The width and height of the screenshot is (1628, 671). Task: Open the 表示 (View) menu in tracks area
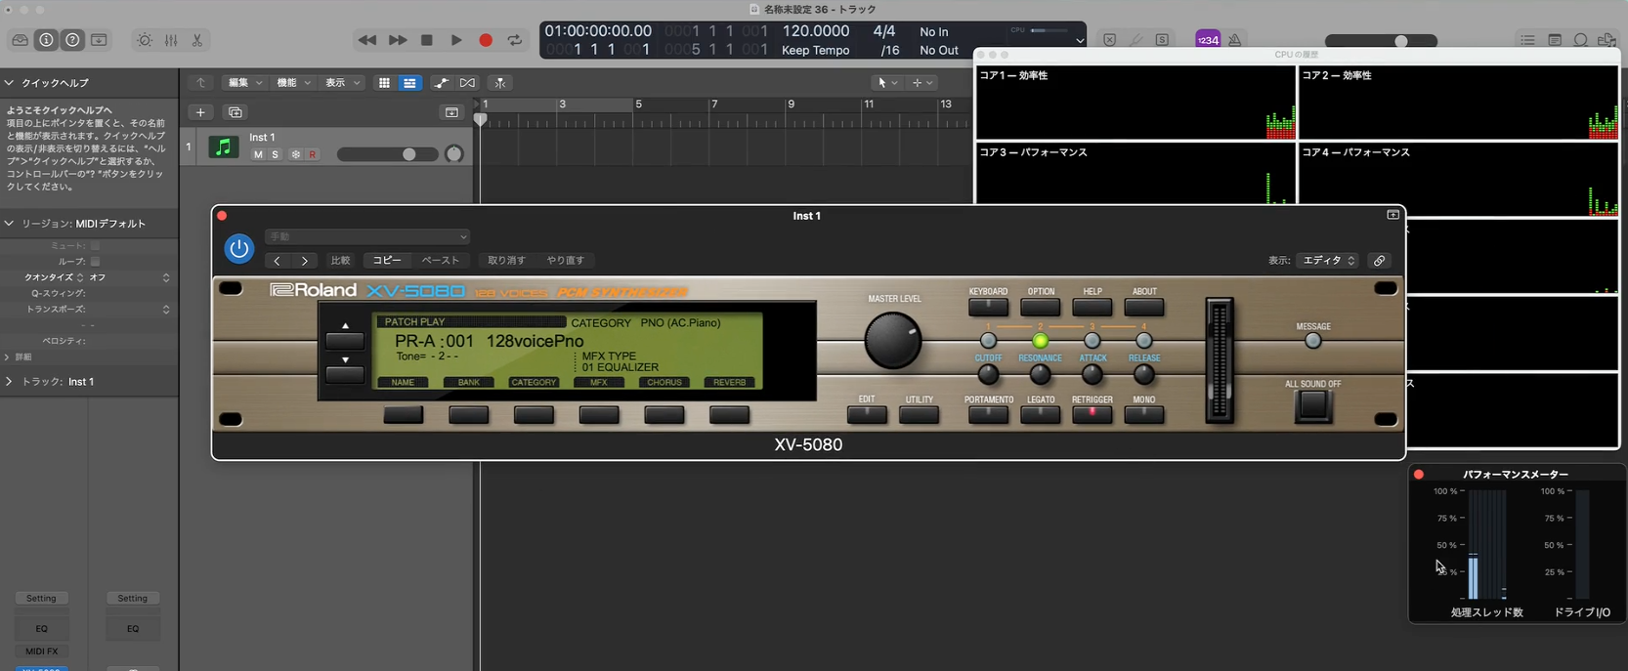point(342,83)
